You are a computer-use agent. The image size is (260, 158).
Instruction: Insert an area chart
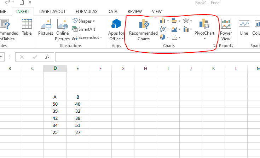pos(175,29)
